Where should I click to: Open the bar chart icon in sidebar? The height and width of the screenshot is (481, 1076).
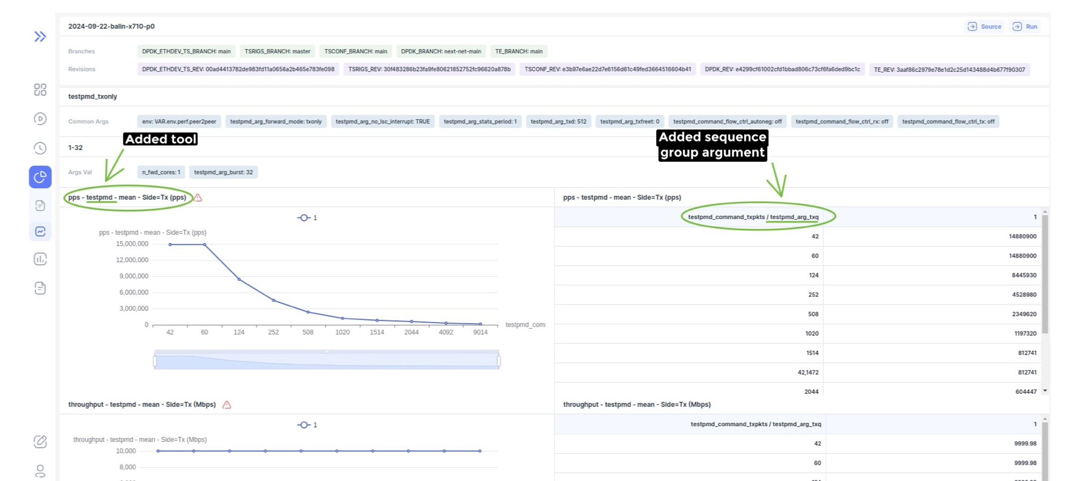click(40, 259)
